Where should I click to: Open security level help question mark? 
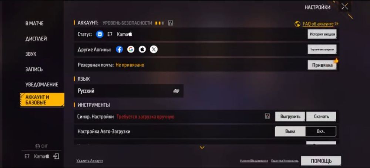point(170,23)
